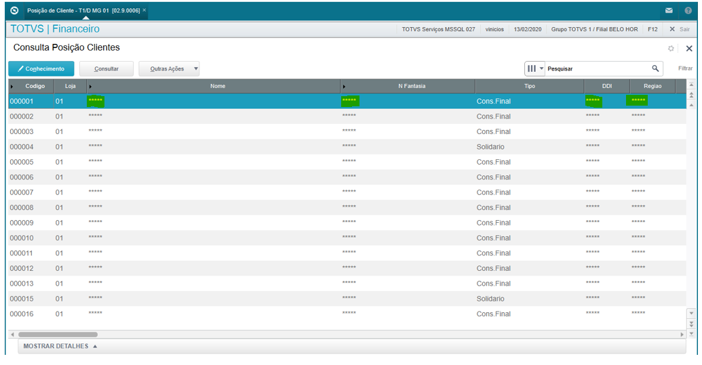Move up one row with up arrow
Viewport: 702px width, 365px height.
coord(691,105)
